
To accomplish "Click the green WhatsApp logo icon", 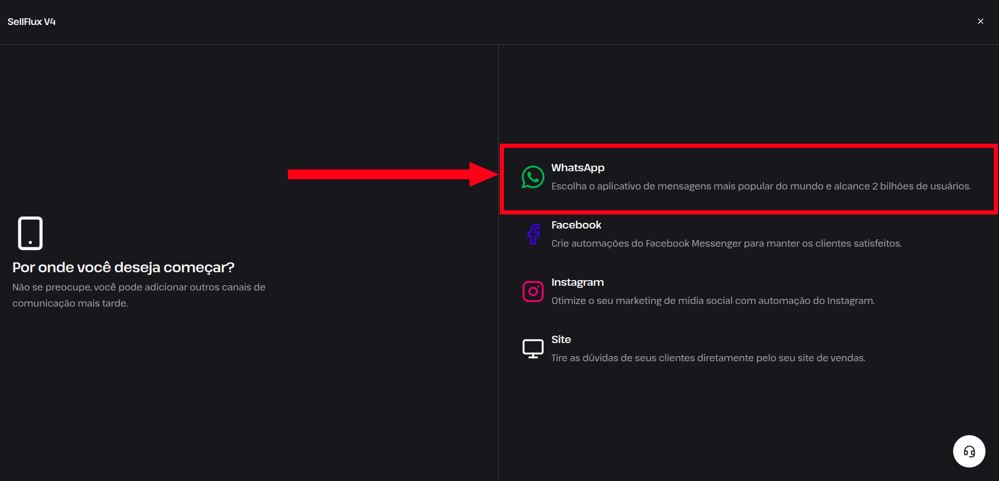I will click(533, 177).
